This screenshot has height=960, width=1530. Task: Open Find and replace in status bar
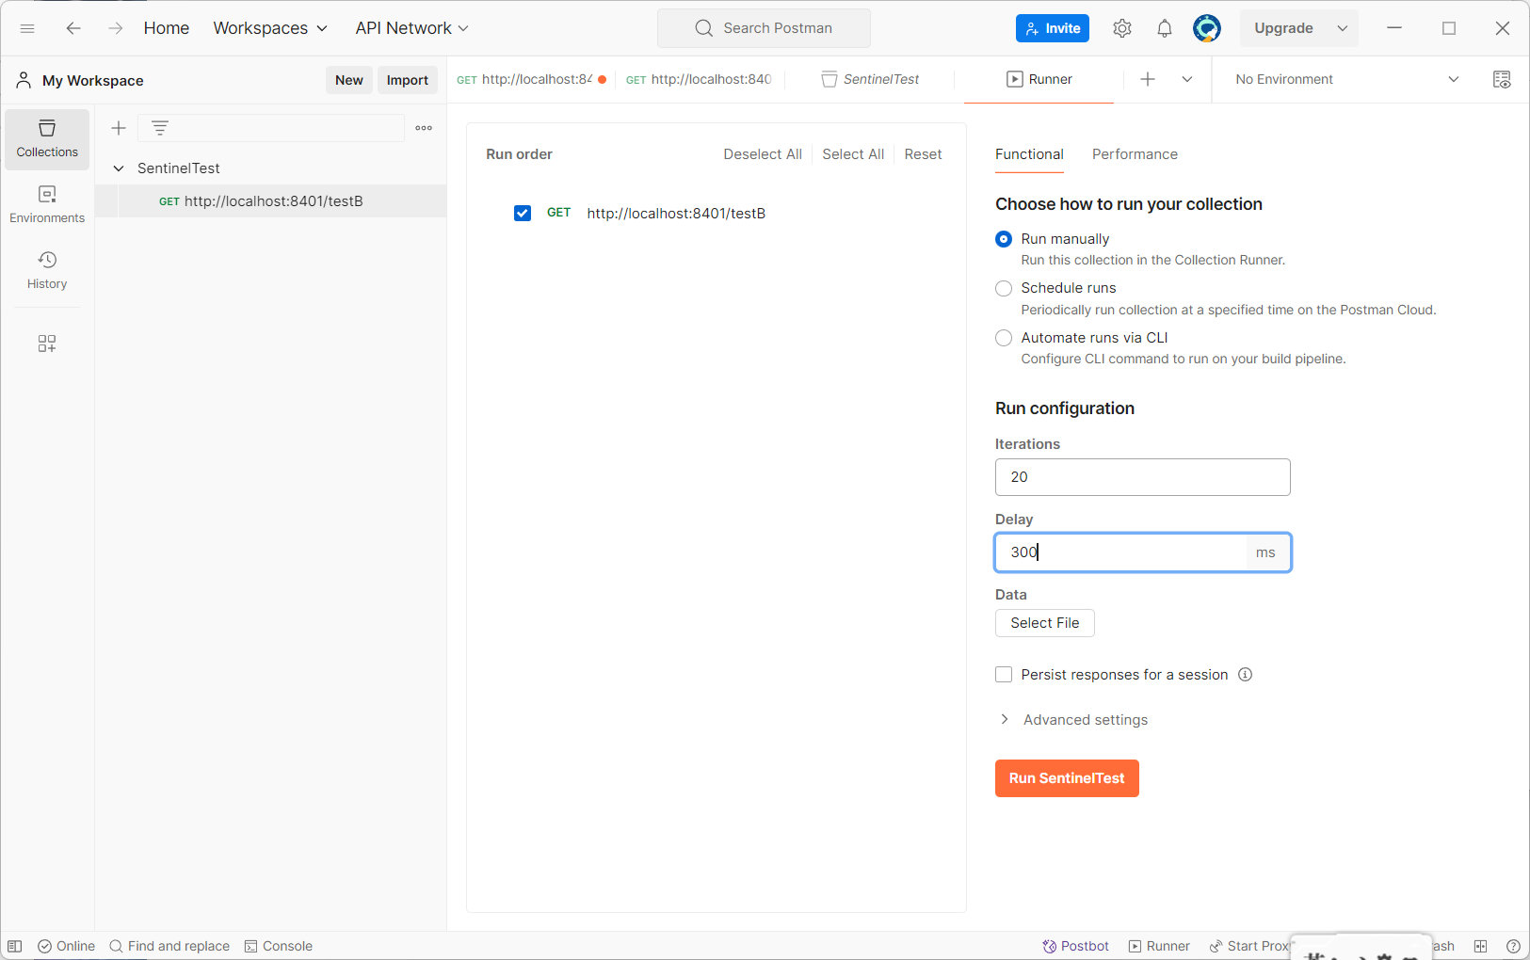[x=169, y=946]
